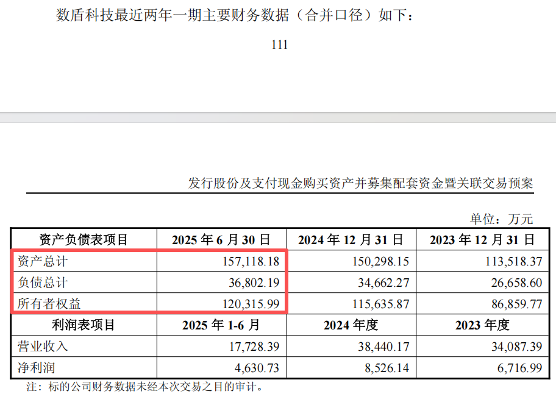Click the 营业收入 row label
The image size is (556, 394).
(43, 347)
